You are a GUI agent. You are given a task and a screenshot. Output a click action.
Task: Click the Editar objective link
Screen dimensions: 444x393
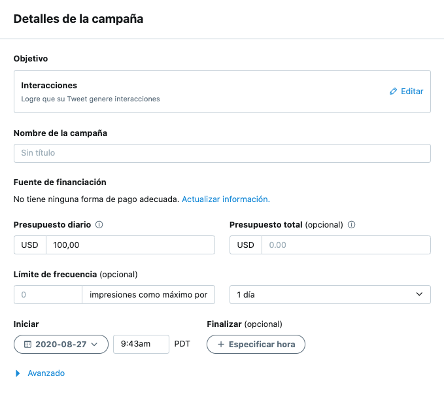[411, 92]
